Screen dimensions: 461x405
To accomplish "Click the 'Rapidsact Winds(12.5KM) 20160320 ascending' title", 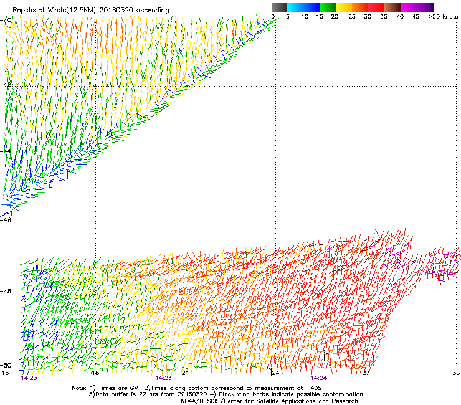I will [x=91, y=11].
